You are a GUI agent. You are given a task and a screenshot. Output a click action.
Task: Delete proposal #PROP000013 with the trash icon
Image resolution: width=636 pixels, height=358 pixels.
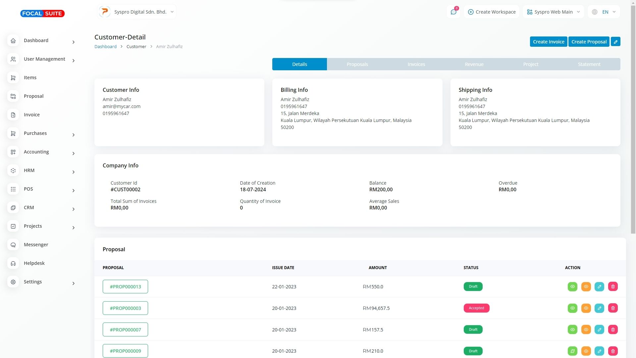pyautogui.click(x=613, y=287)
